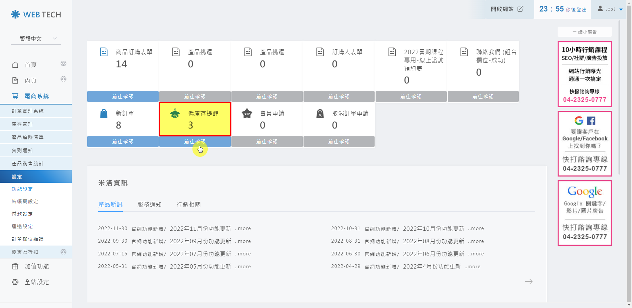Switch to the 行銷相關 tab
Screen dimensions: 632x308
[x=189, y=204]
